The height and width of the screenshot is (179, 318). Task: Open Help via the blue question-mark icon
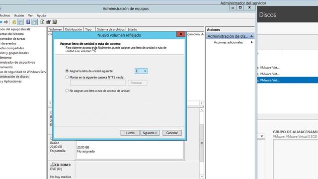click(28, 22)
